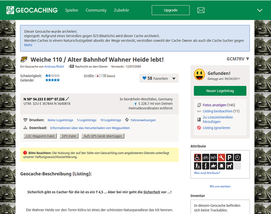271x214 pixels.
Task: Select the red wrench maintenance attribute icon
Action: coord(221,157)
